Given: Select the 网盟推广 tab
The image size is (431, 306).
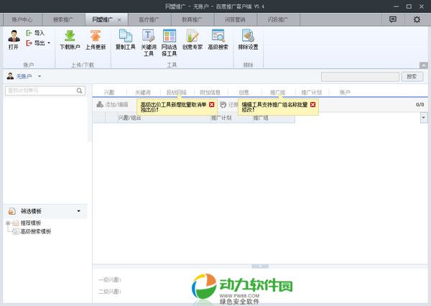Looking at the screenshot, I should tap(102, 20).
